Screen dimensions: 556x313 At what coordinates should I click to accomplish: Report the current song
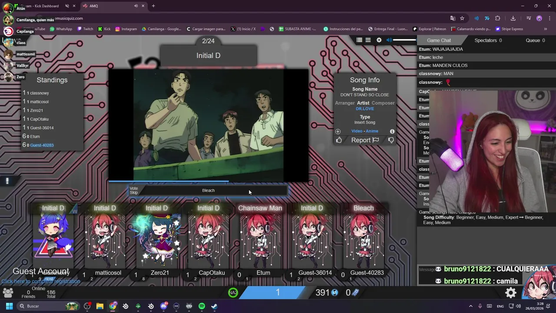[365, 140]
